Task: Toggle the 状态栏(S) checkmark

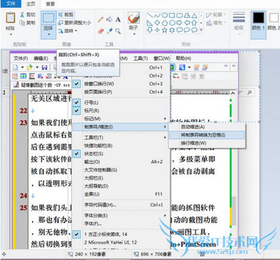Action: [76, 154]
